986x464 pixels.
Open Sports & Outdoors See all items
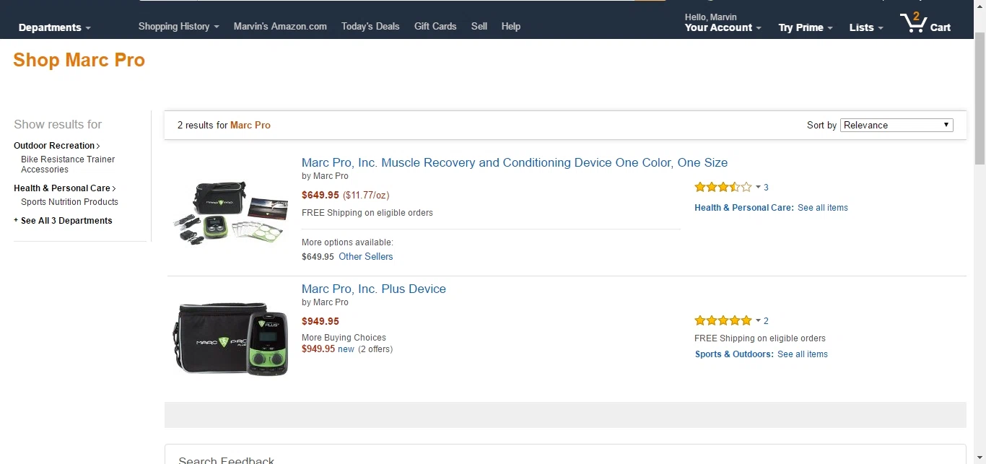pos(803,354)
